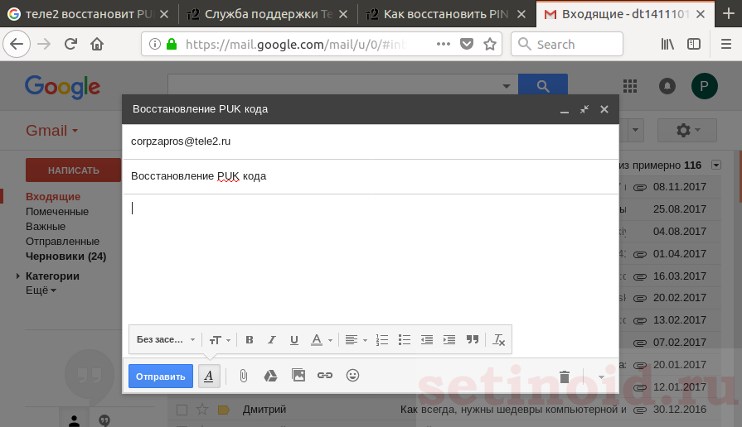The width and height of the screenshot is (742, 427).
Task: Toggle italic formatting in compose toolbar
Action: click(272, 339)
